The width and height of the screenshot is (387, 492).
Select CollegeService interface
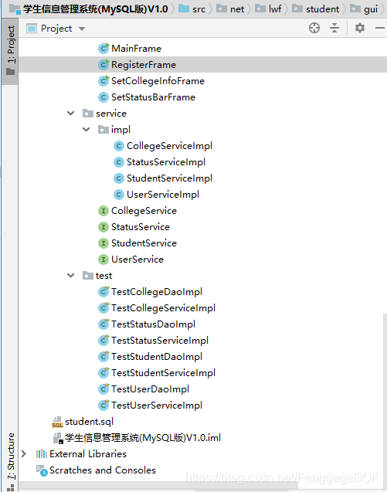click(x=144, y=211)
